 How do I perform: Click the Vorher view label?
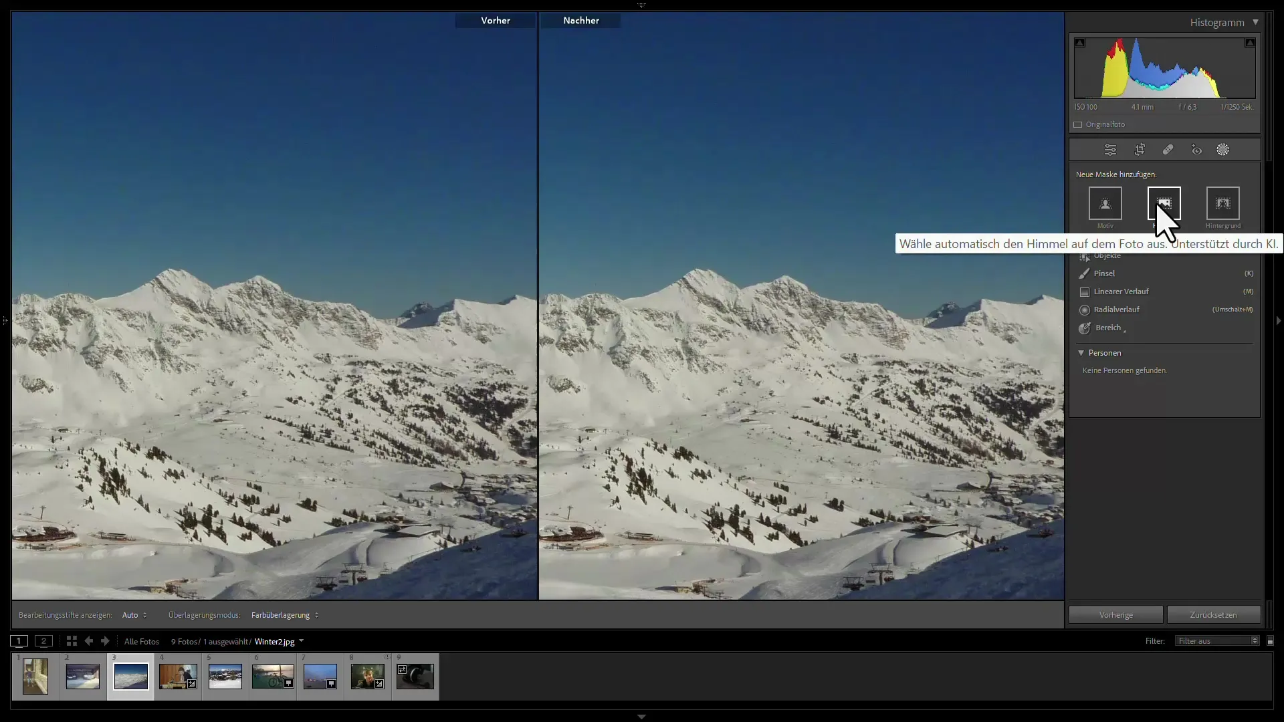(496, 21)
